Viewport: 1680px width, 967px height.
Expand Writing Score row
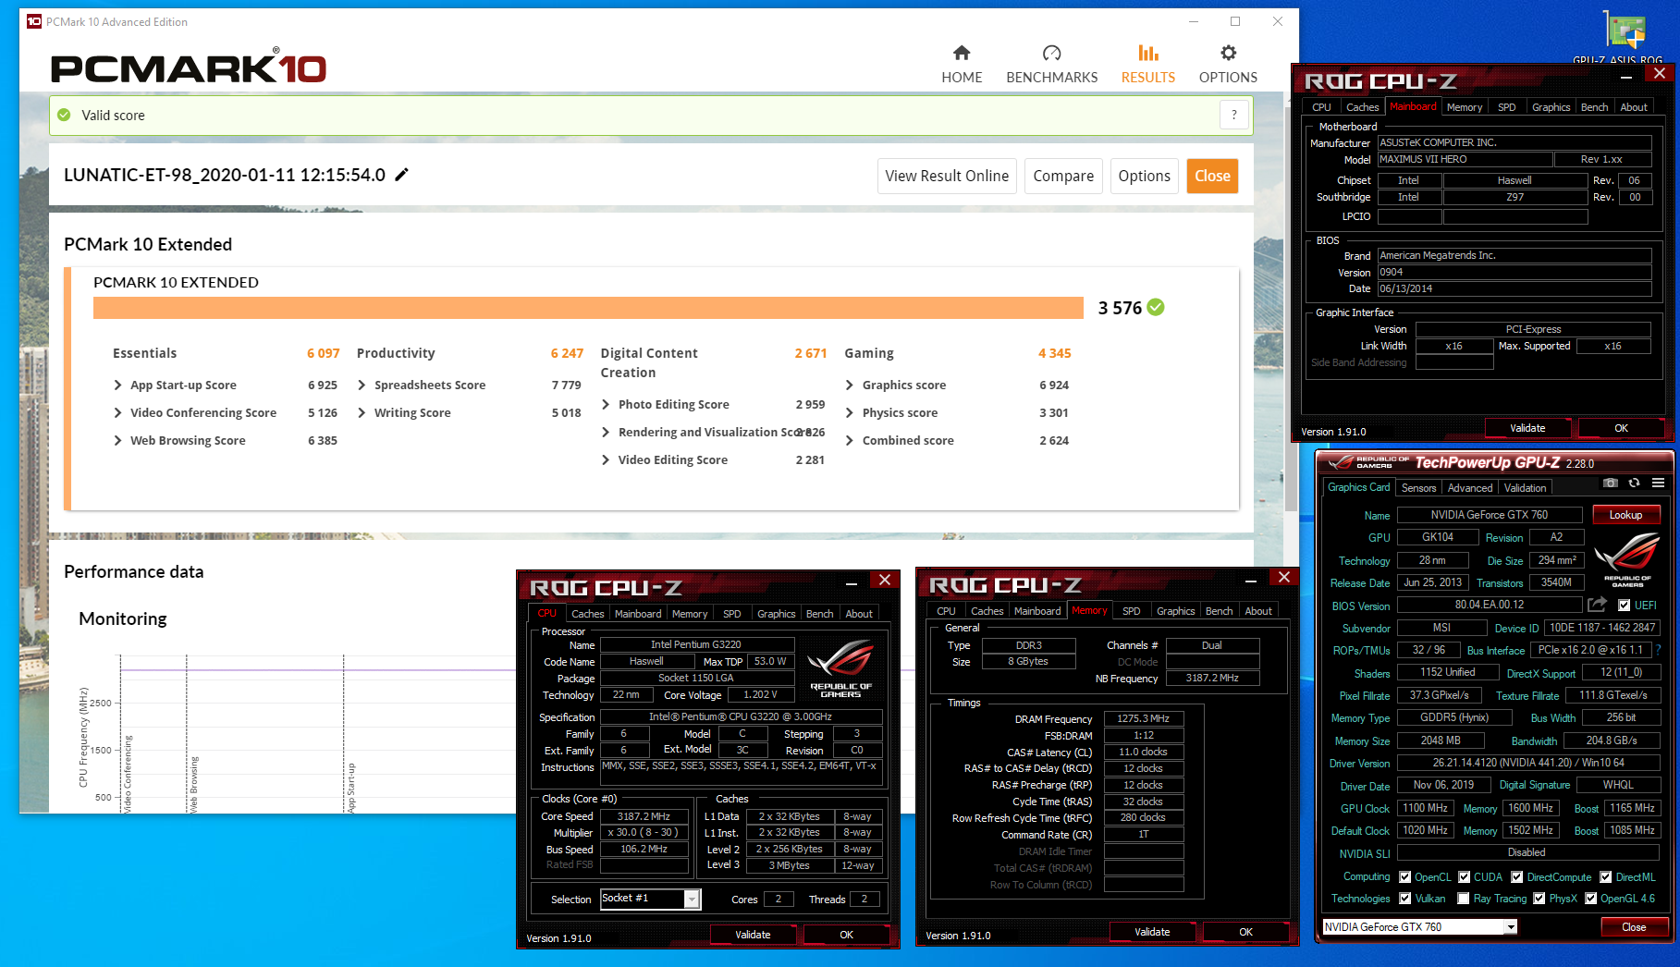[x=362, y=412]
